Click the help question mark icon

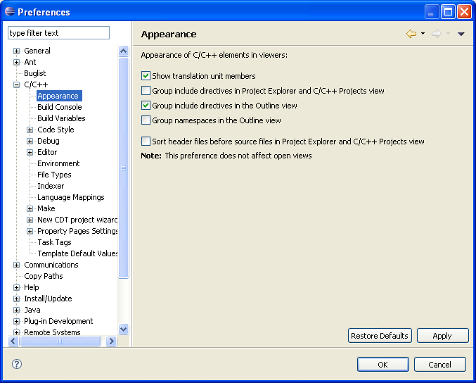coord(17,364)
